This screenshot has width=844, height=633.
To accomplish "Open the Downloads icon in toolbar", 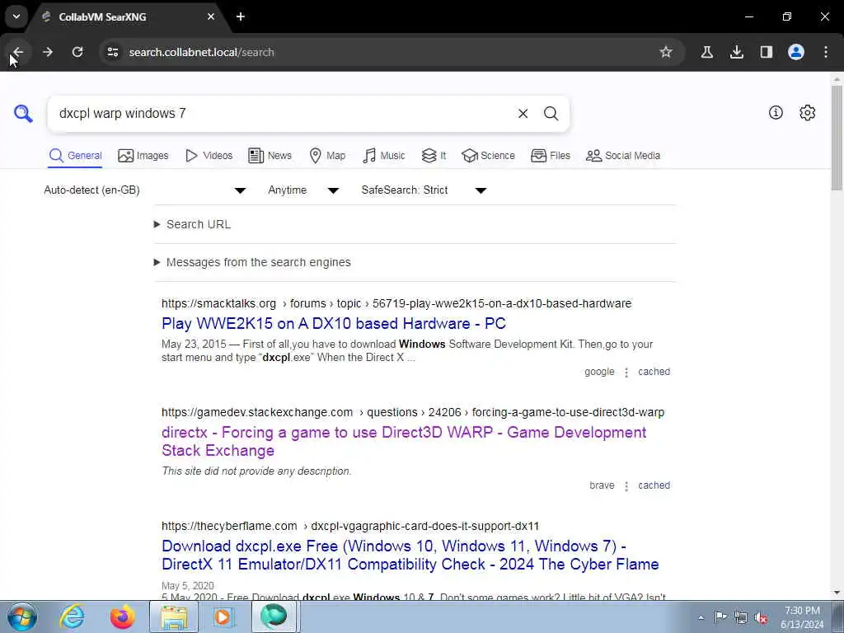I will click(x=736, y=52).
